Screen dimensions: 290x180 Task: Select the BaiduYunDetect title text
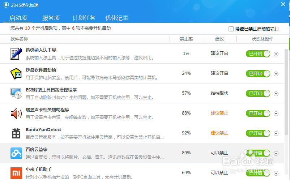(x=43, y=130)
